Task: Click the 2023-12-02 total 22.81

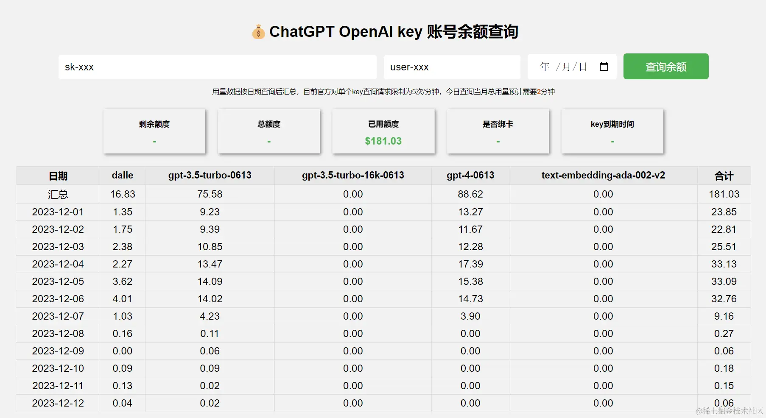Action: click(x=724, y=229)
